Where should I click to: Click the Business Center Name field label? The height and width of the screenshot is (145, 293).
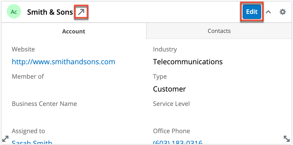[44, 104]
